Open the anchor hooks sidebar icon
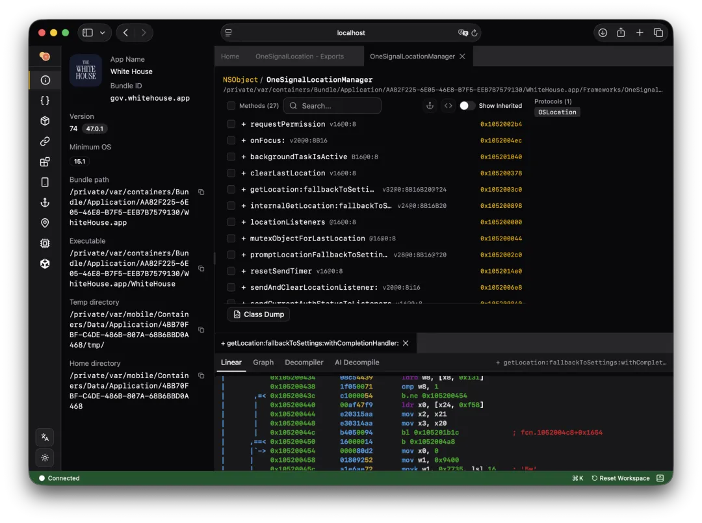The height and width of the screenshot is (523, 702). point(45,203)
